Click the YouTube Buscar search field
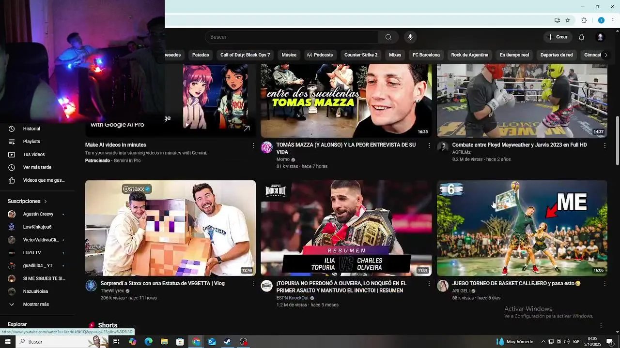Image resolution: width=620 pixels, height=348 pixels. [292, 37]
